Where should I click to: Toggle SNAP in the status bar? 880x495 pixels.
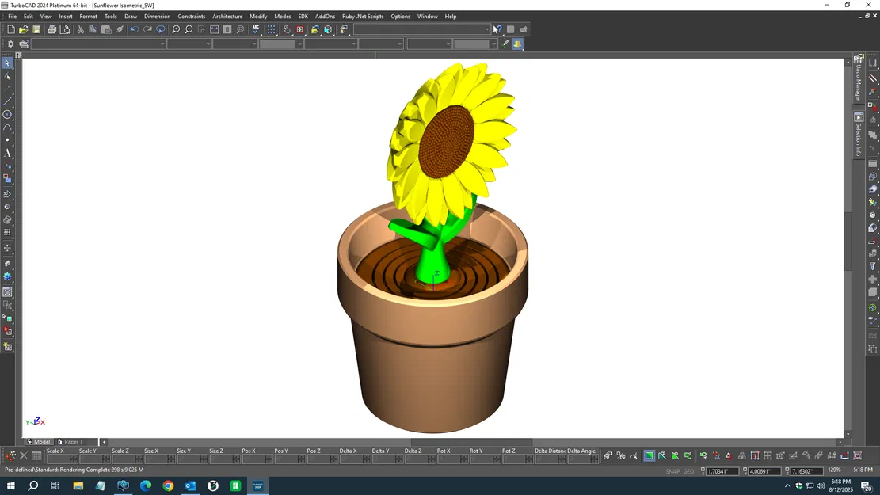click(x=672, y=471)
